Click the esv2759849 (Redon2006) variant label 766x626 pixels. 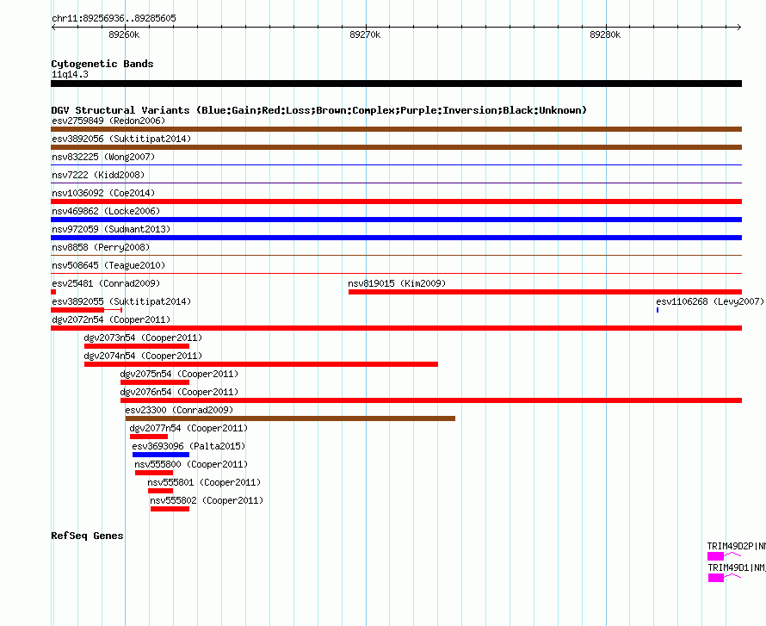(x=108, y=121)
